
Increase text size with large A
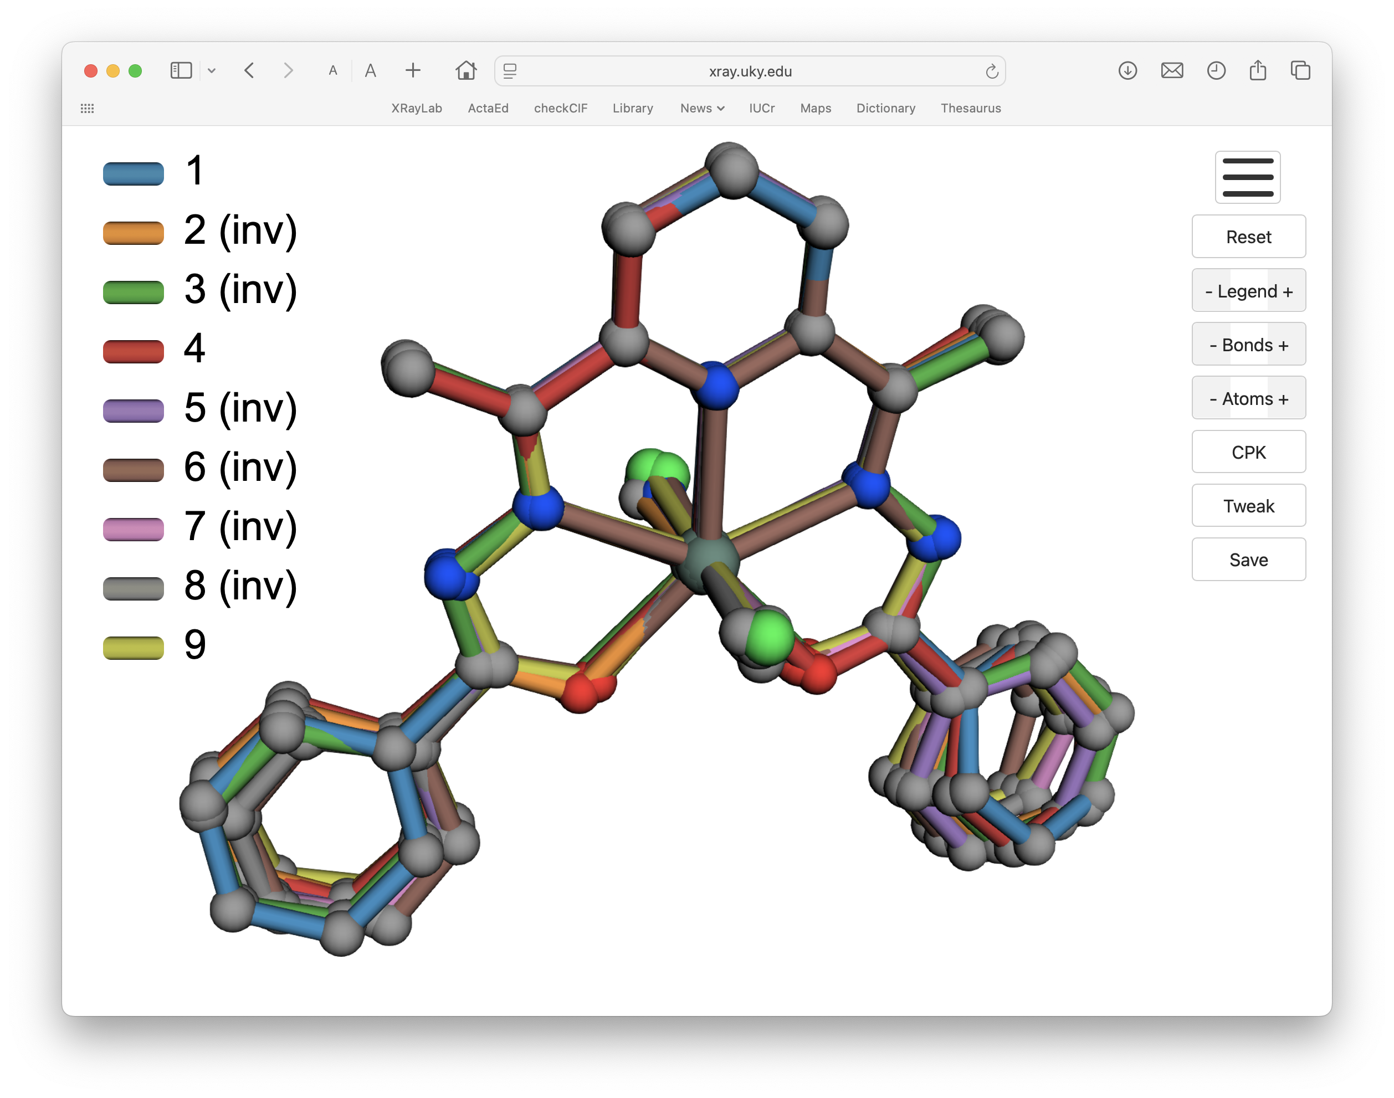(x=370, y=71)
